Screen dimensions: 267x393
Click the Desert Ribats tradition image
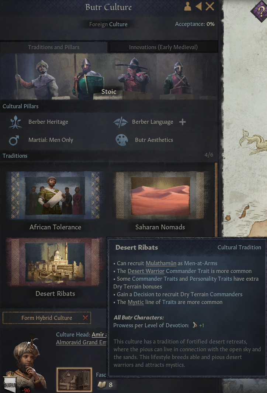point(55,262)
